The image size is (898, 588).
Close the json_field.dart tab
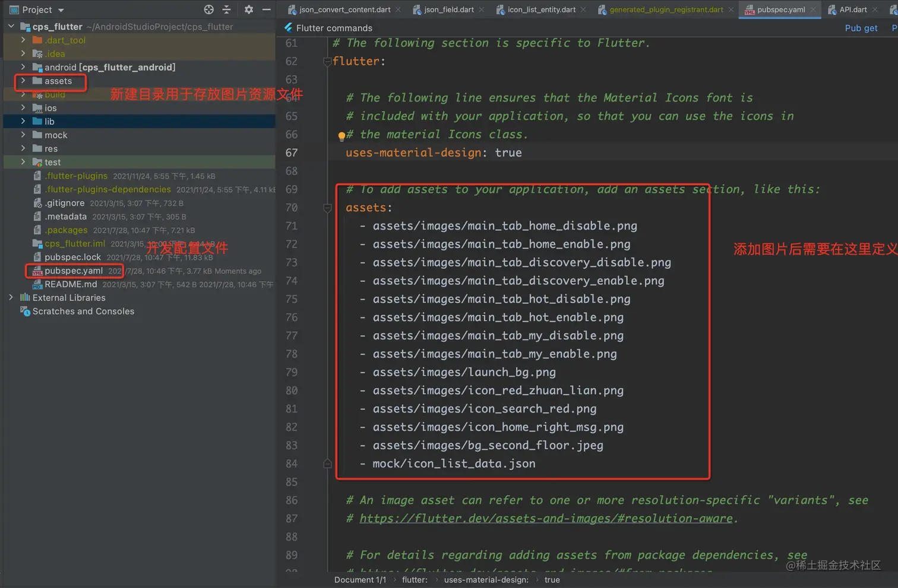click(x=481, y=9)
